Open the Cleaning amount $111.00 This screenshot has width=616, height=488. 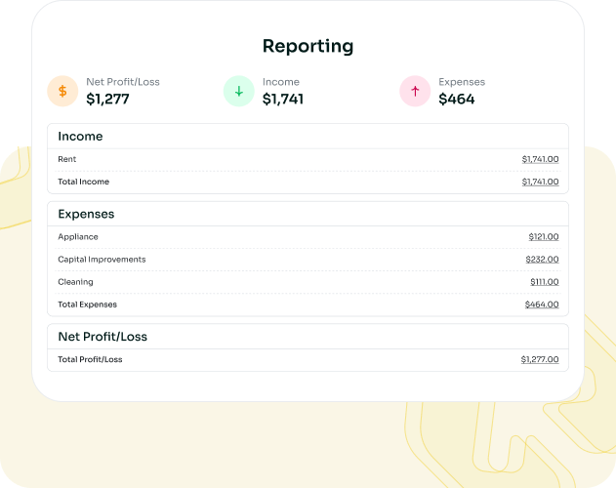pyautogui.click(x=545, y=282)
